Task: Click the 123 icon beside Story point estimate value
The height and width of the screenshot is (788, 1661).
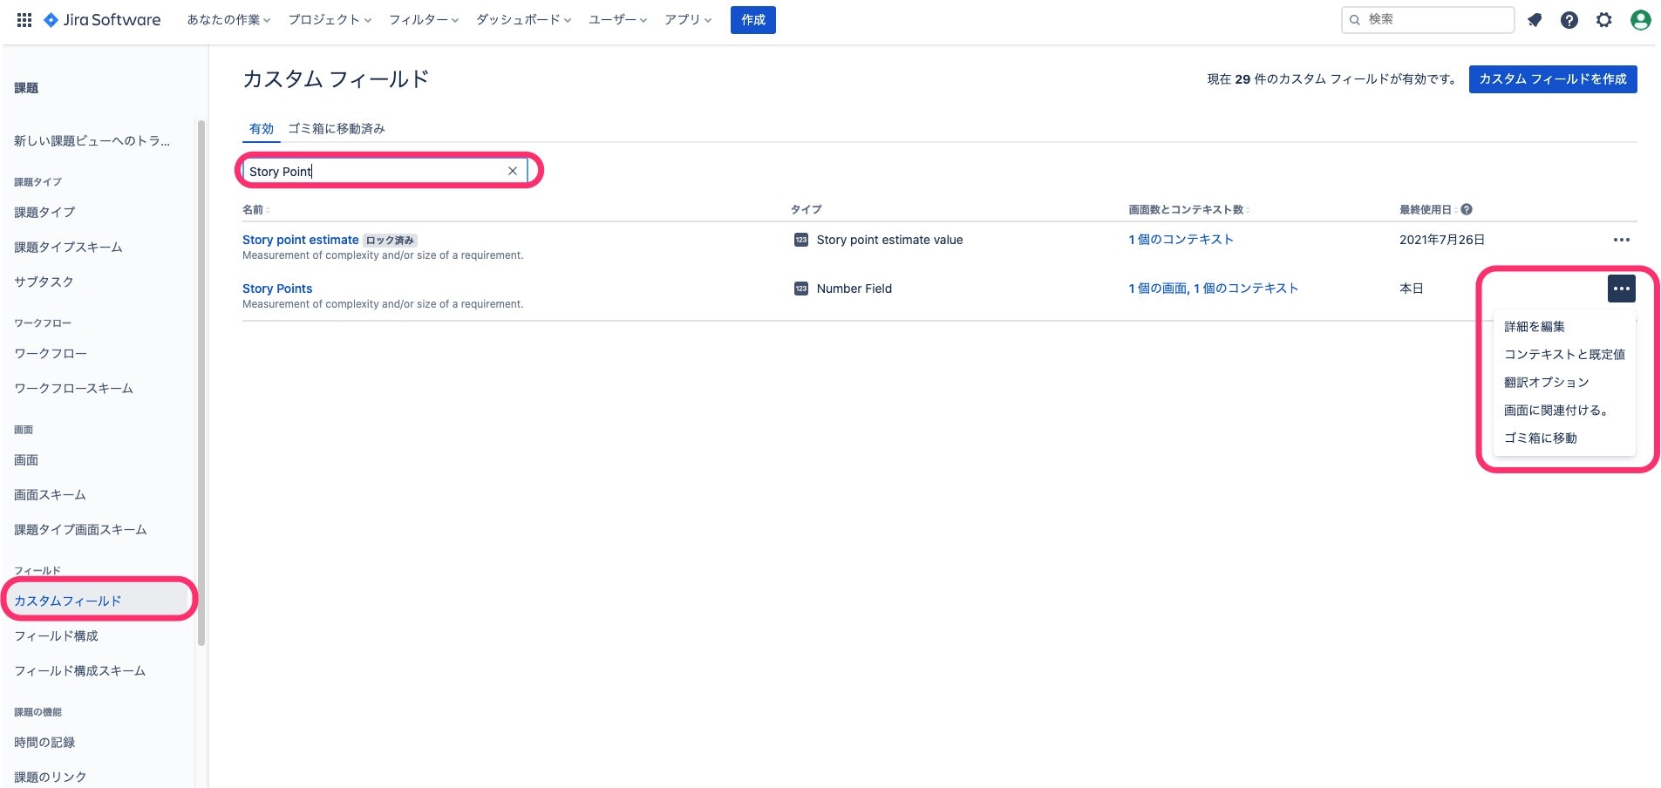Action: click(800, 239)
